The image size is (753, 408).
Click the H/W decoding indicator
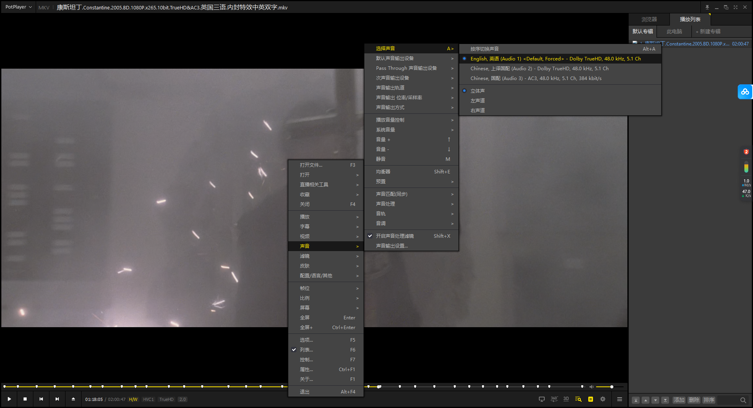click(x=133, y=399)
